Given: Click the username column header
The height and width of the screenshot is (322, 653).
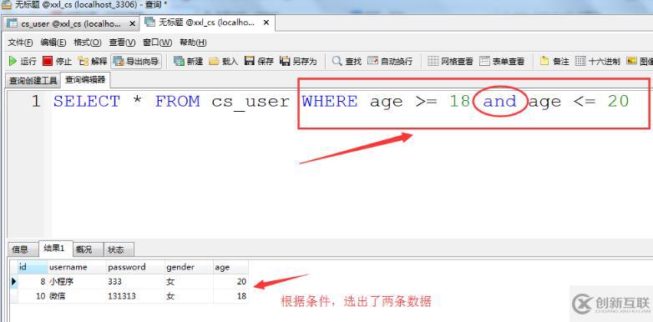Looking at the screenshot, I should pos(77,267).
